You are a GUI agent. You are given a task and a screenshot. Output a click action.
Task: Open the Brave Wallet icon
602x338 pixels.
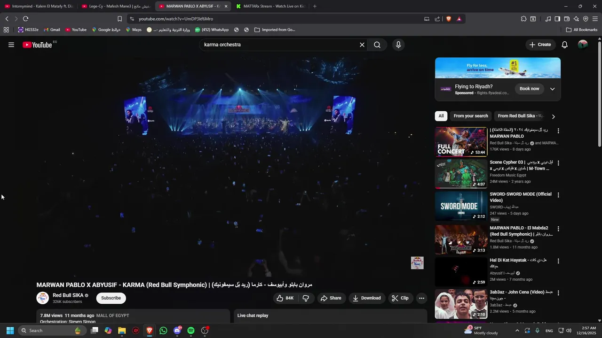click(x=567, y=19)
